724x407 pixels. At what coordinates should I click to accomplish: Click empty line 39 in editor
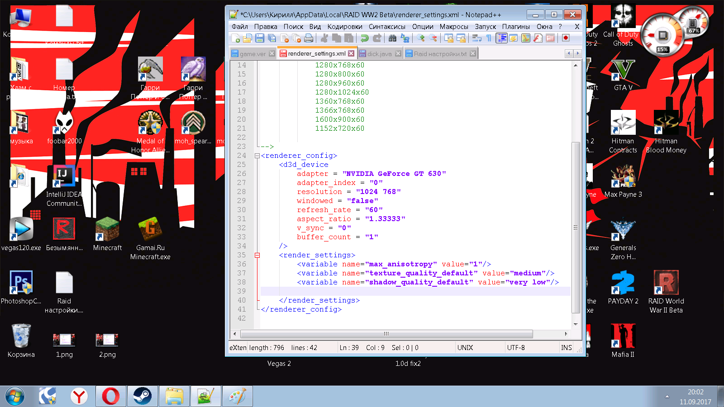[x=415, y=291]
